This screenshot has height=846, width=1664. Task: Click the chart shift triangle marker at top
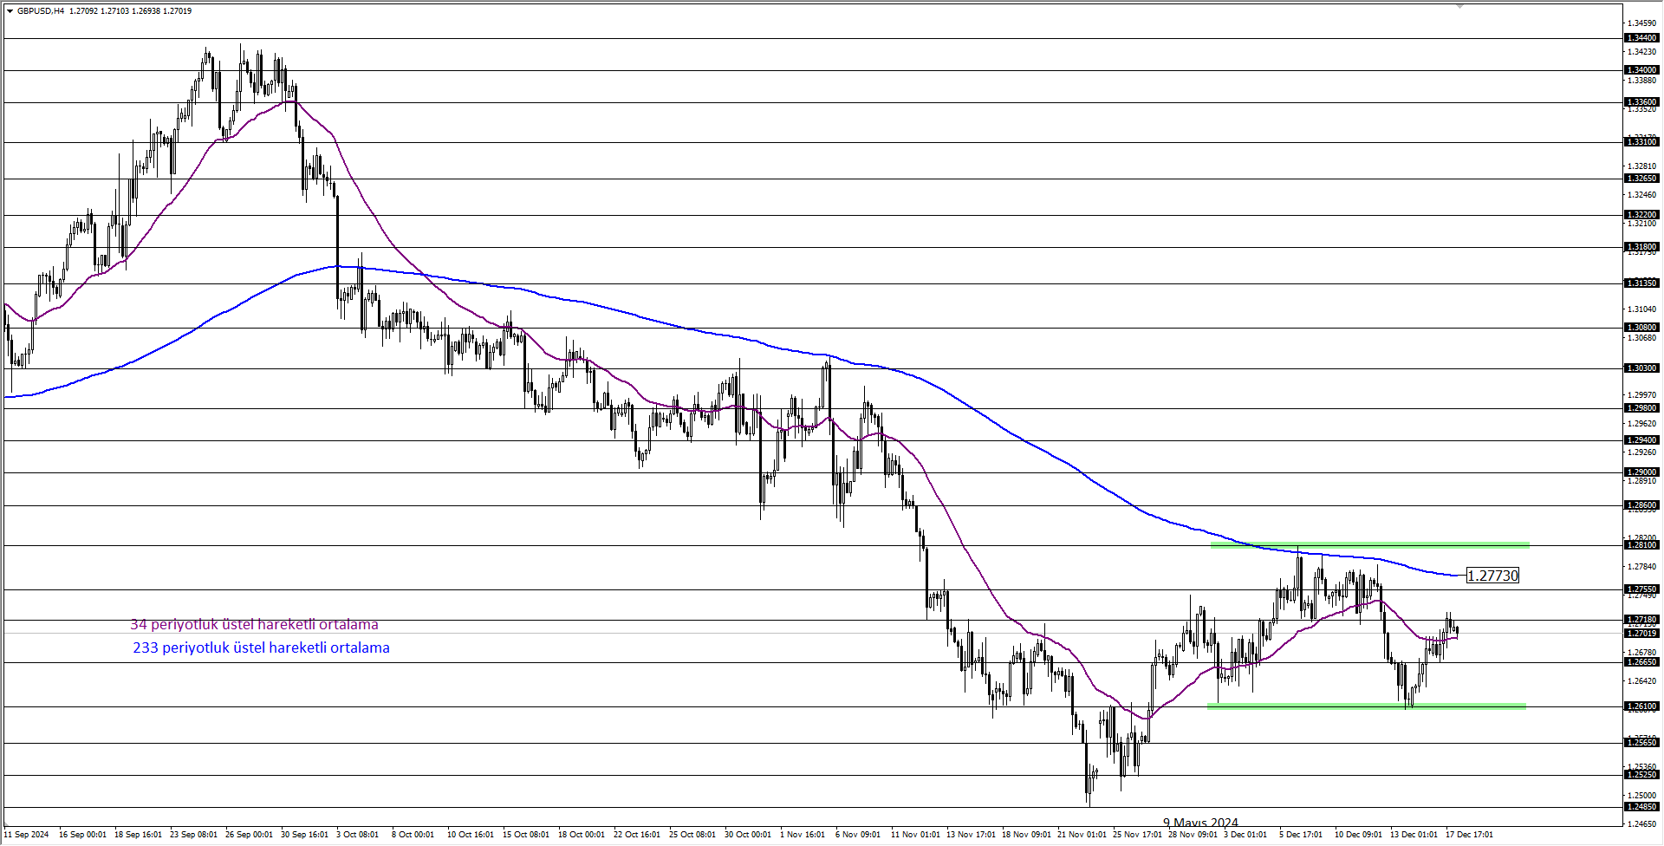coord(1460,6)
